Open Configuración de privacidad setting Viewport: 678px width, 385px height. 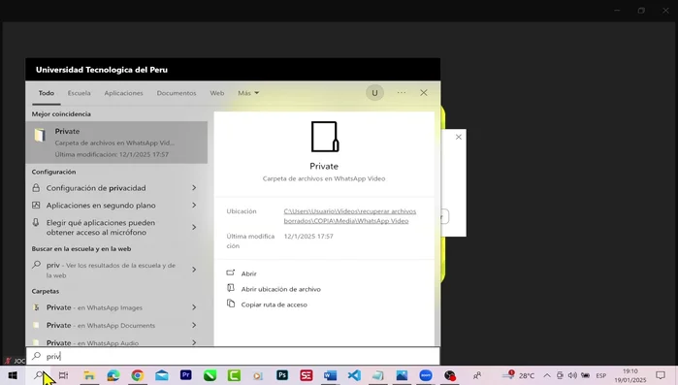(96, 188)
